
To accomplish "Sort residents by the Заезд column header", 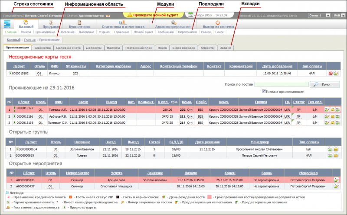I will [82, 102].
